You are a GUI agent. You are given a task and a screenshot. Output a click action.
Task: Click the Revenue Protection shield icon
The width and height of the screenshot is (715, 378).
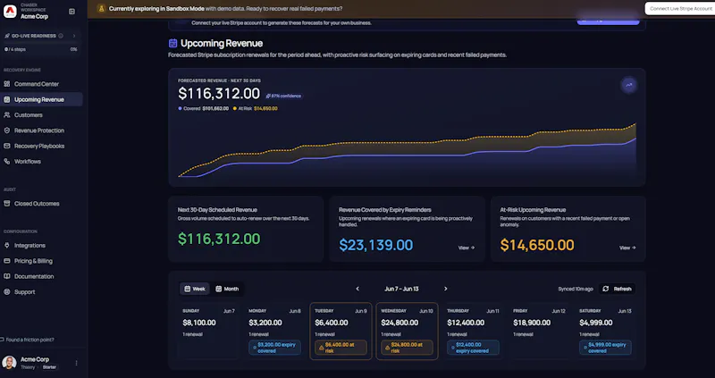coord(7,130)
